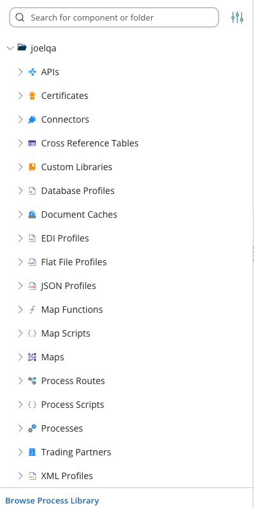This screenshot has width=254, height=508.
Task: Open the filter settings sliders icon
Action: [237, 17]
